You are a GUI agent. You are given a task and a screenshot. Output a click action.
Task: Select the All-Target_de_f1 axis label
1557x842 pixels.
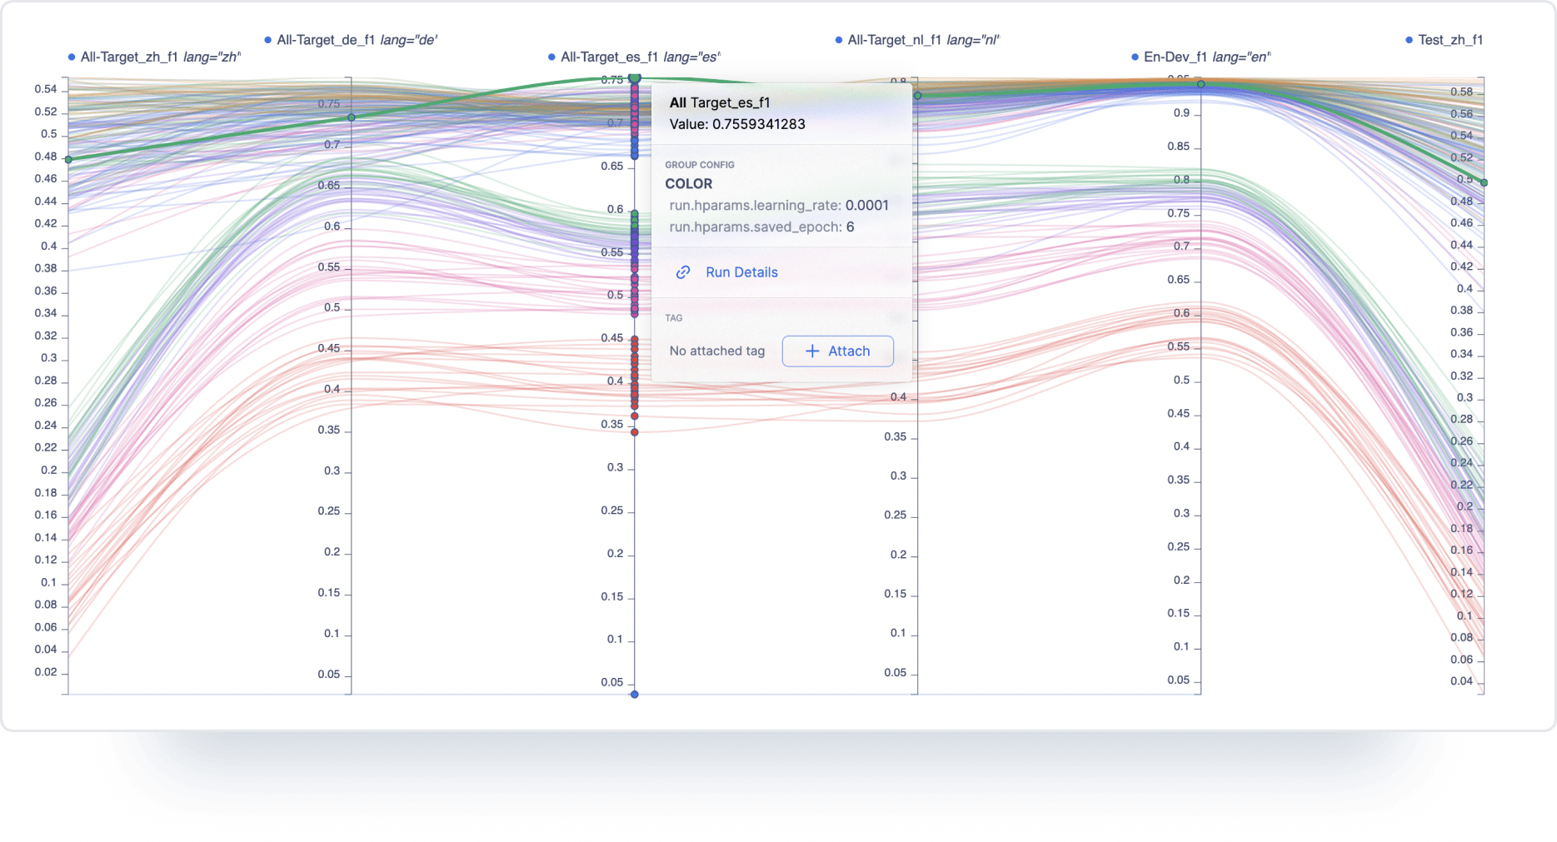point(357,40)
